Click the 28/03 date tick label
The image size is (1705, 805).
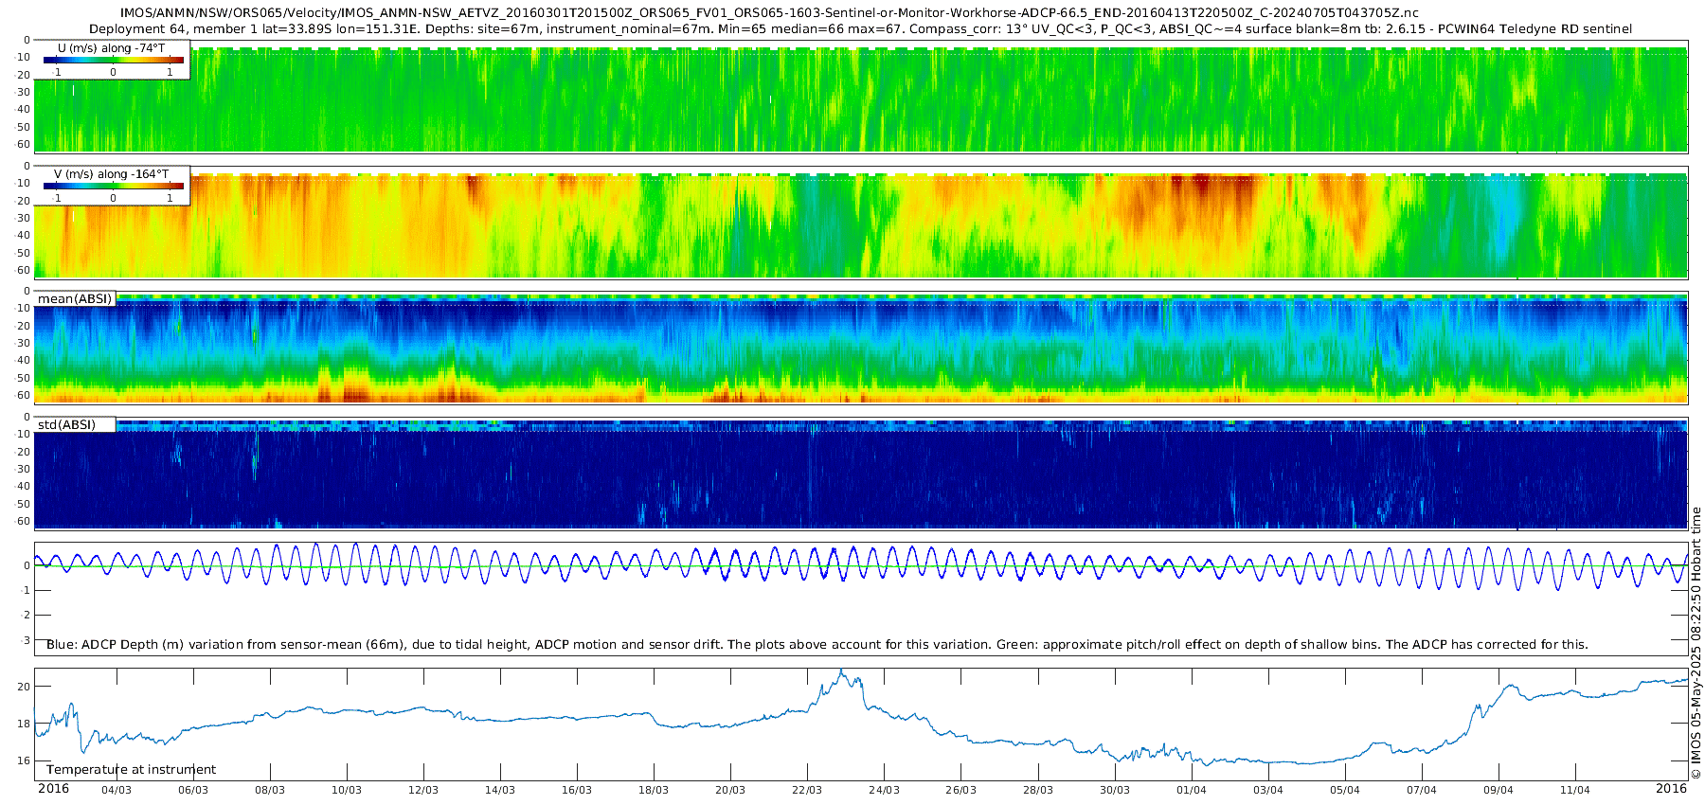point(1038,790)
